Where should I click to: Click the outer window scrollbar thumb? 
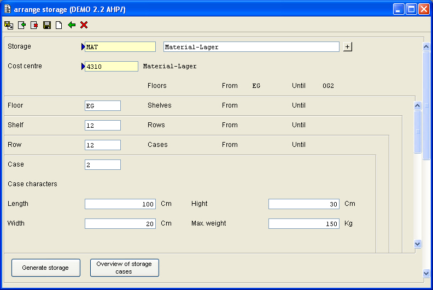click(x=426, y=105)
